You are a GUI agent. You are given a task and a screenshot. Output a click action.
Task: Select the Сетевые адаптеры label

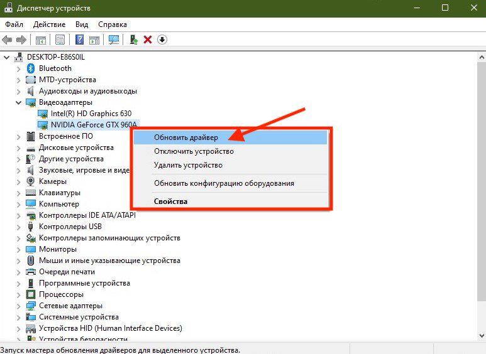point(70,306)
